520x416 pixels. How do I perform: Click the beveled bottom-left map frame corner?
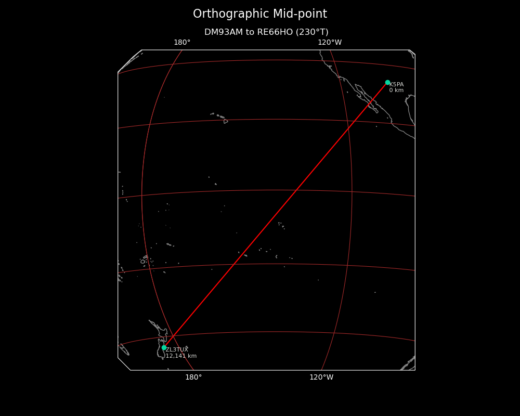[x=124, y=364]
